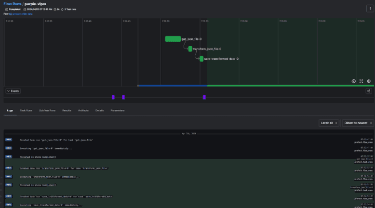Click the rightmost purple event marker
The height and width of the screenshot is (208, 375).
(204, 97)
